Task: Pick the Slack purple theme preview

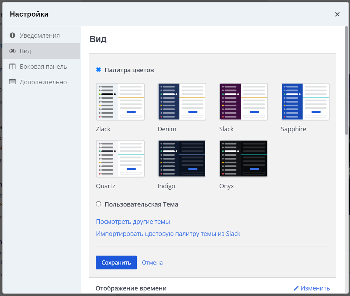Action: tap(243, 102)
